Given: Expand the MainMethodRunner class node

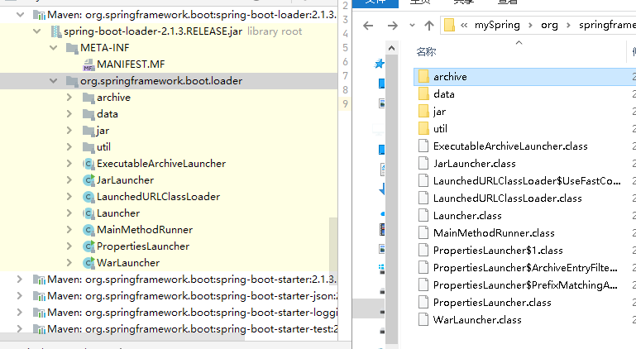Looking at the screenshot, I should coord(69,230).
